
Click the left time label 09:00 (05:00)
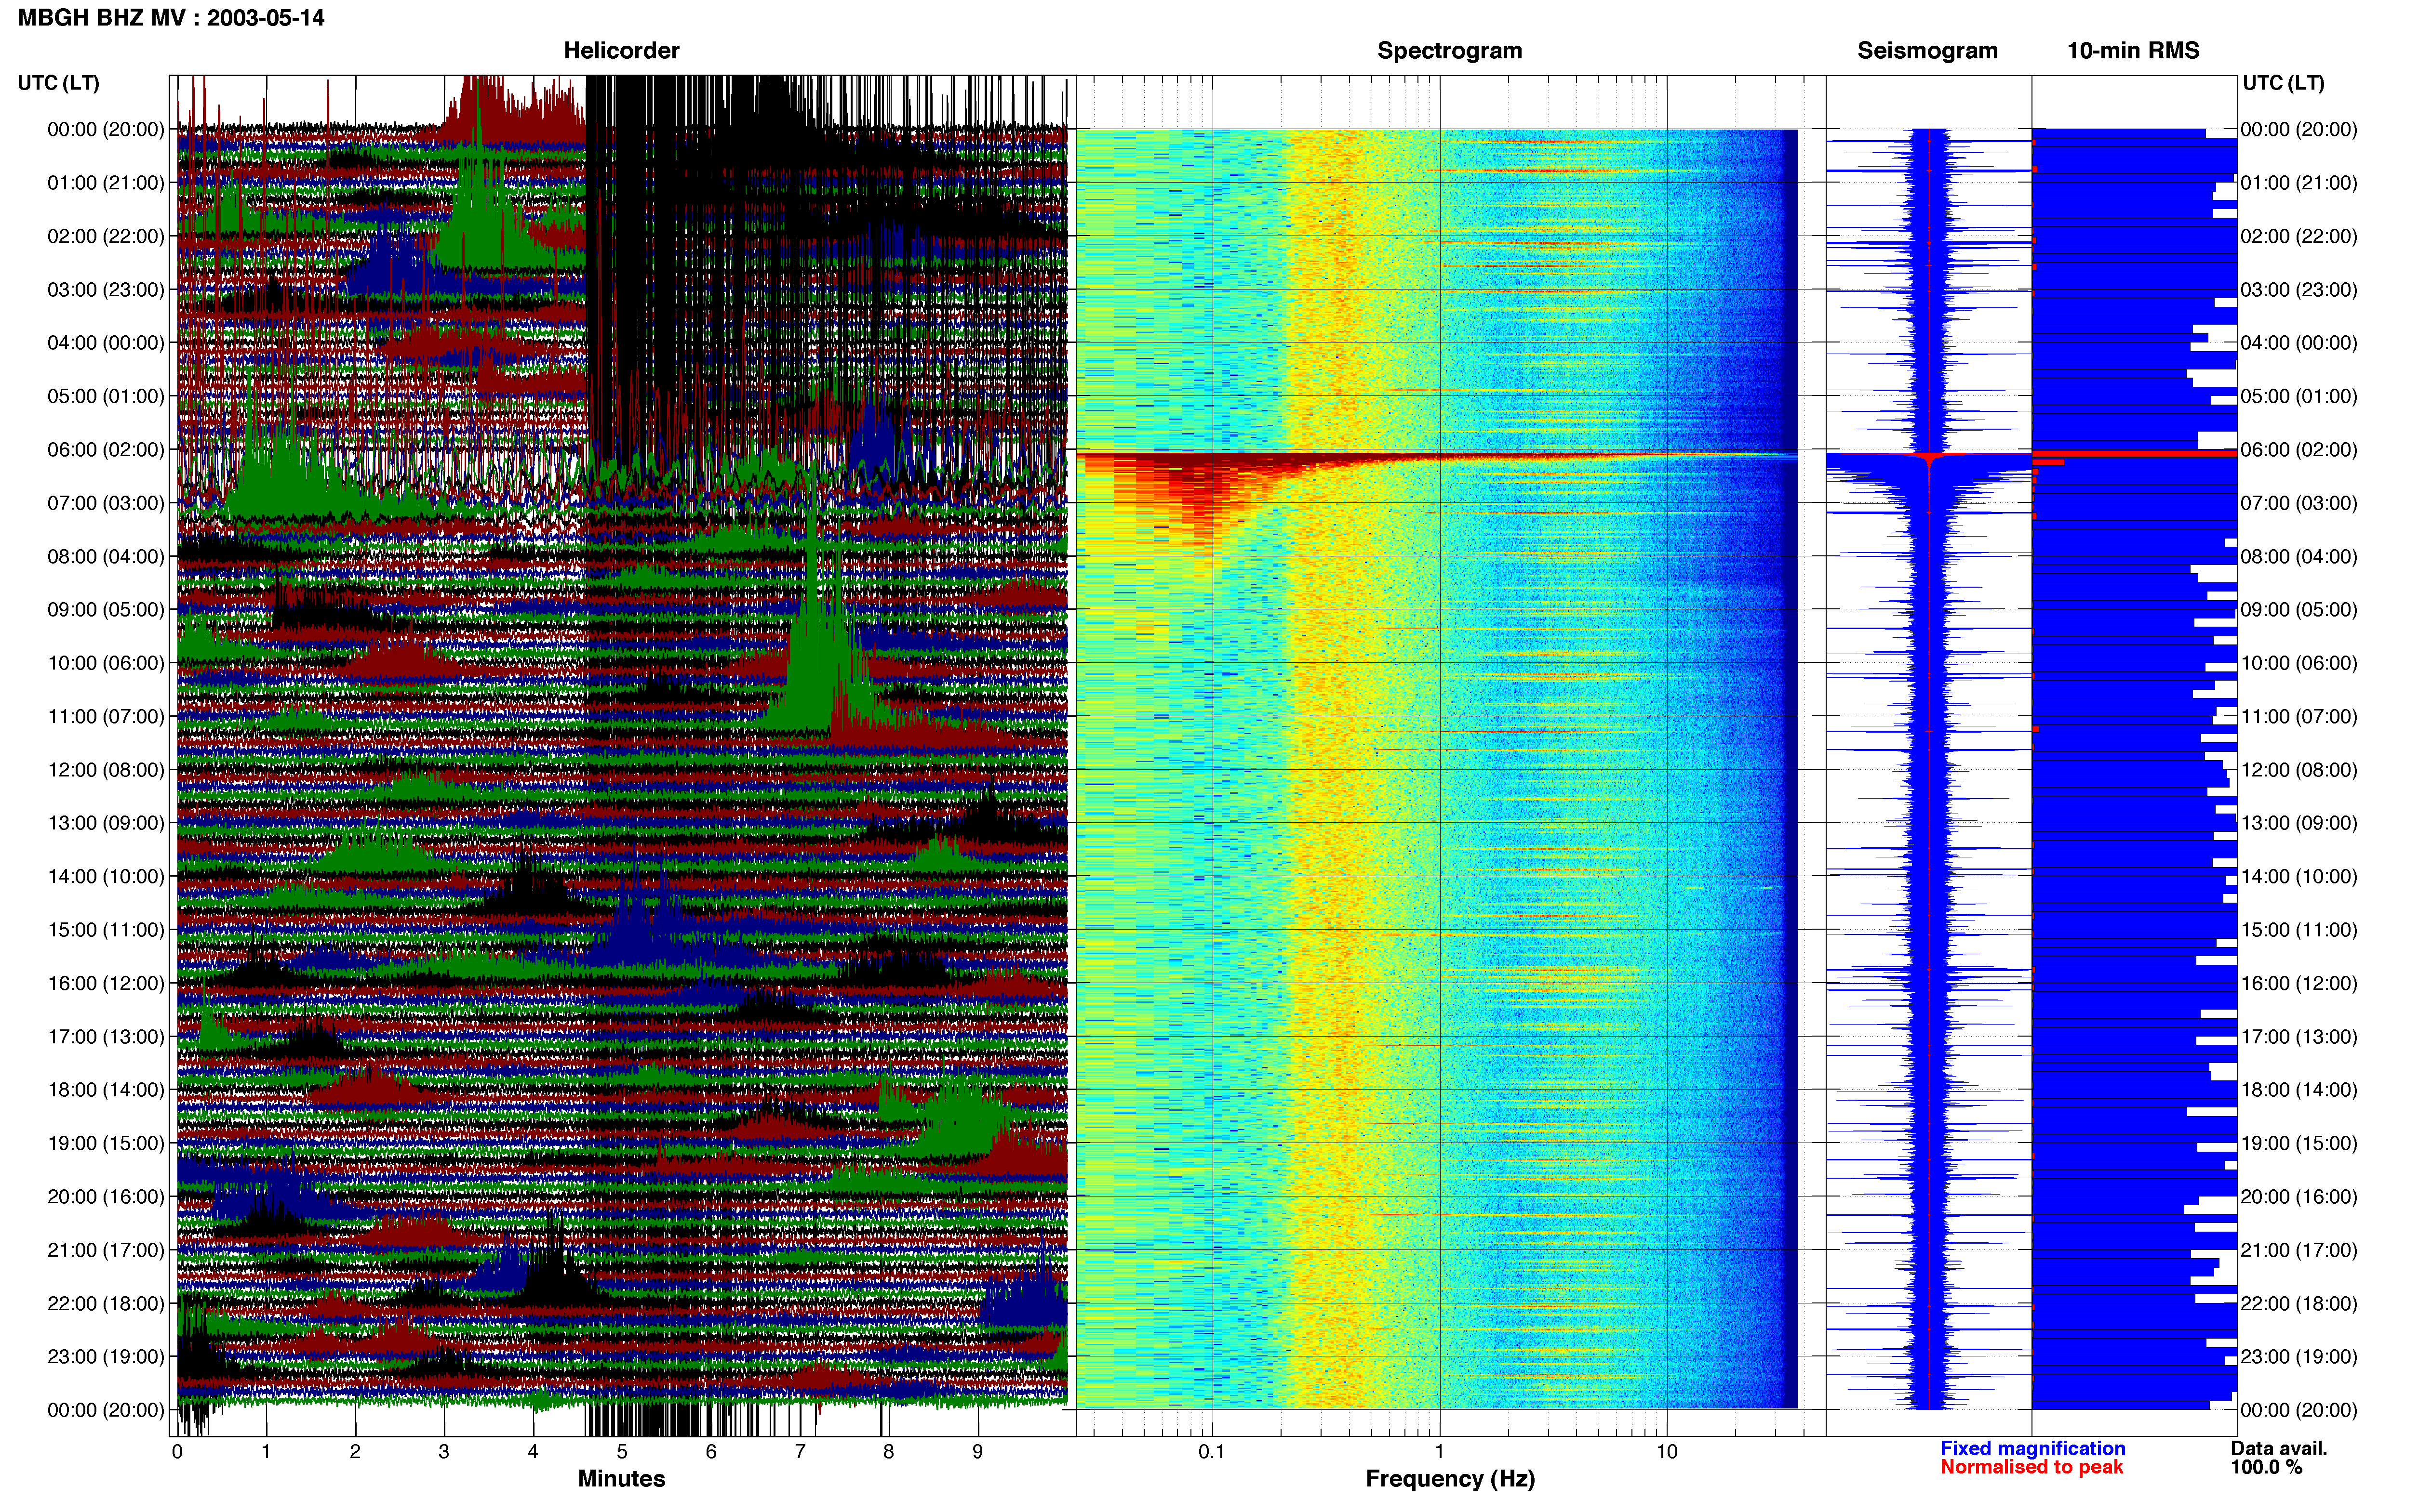pos(106,610)
